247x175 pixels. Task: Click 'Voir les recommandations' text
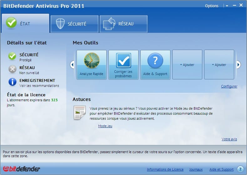(39, 86)
